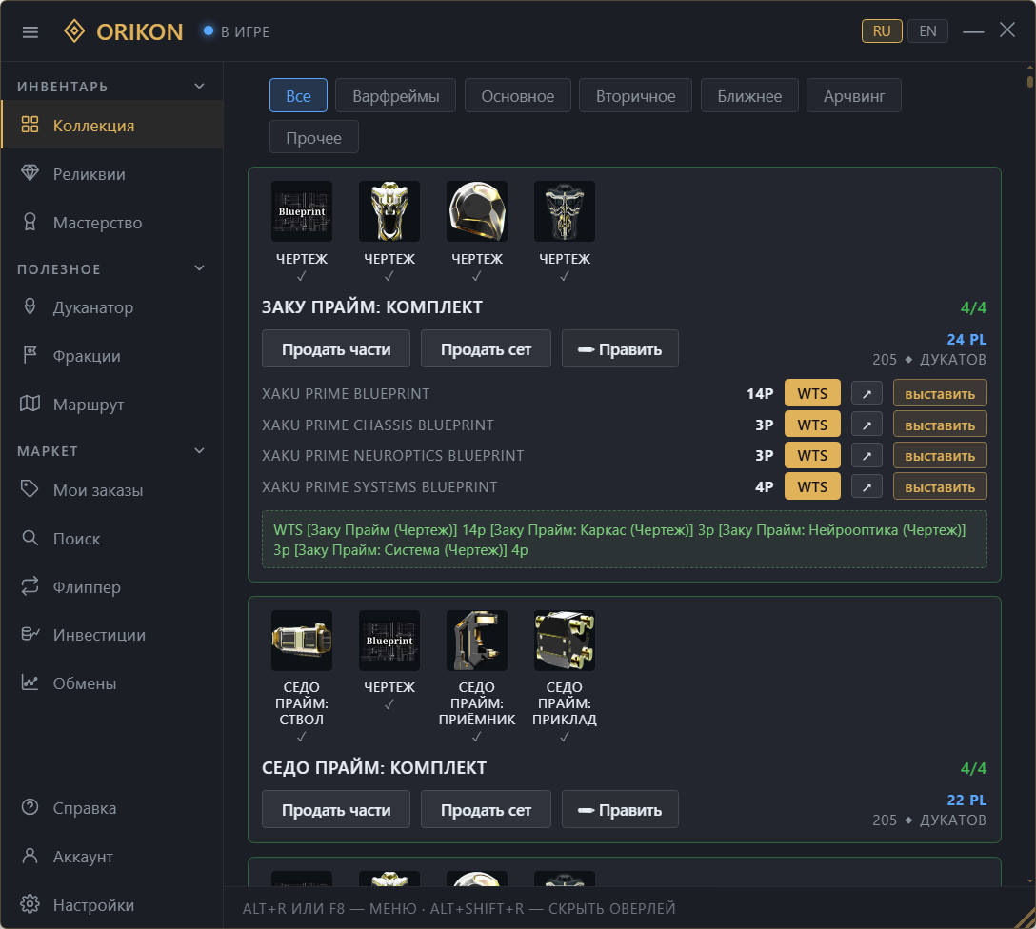Click выставить for Xaku Prime Chassis Blueprint
1036x929 pixels.
point(940,425)
